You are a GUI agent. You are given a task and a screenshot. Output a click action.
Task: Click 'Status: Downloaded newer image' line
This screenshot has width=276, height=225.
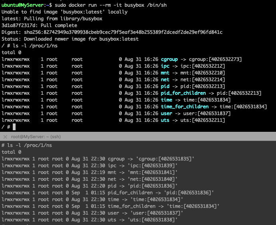(x=70, y=39)
